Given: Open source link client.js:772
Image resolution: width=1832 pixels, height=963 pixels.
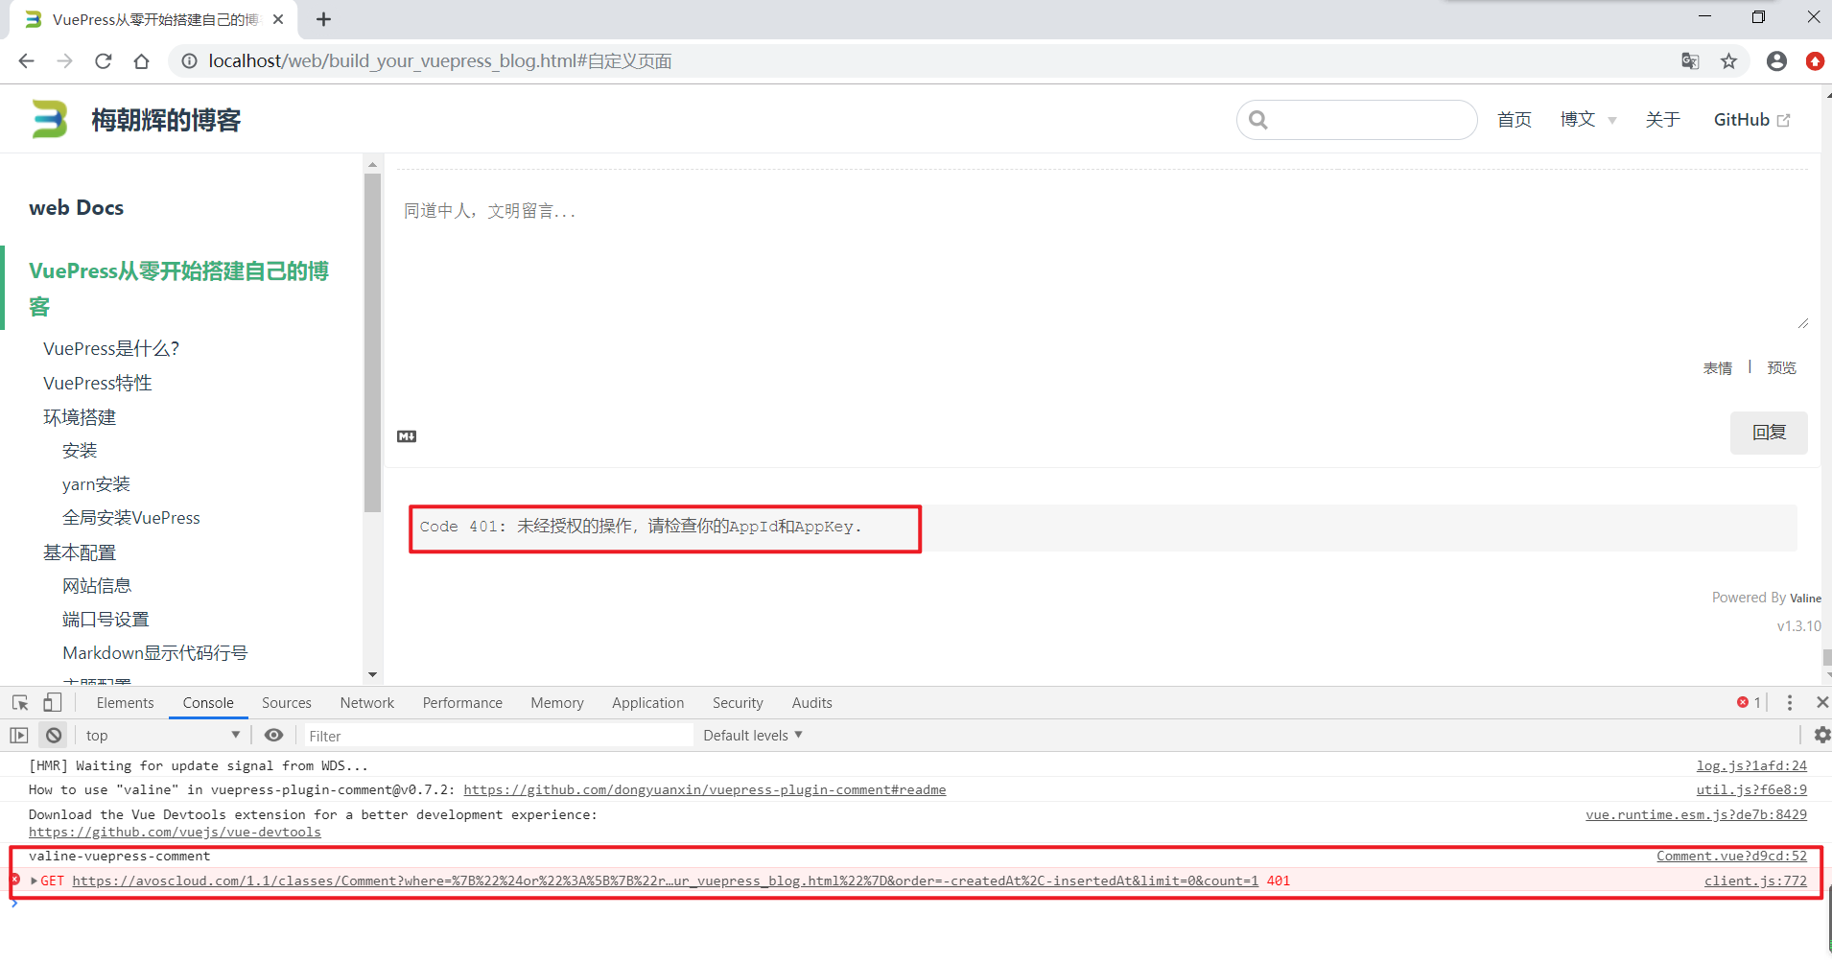Looking at the screenshot, I should point(1755,881).
